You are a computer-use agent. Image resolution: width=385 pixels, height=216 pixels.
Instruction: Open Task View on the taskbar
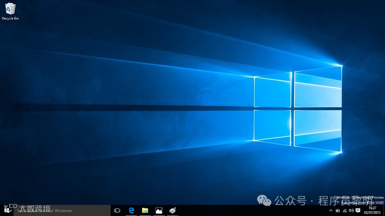pyautogui.click(x=117, y=211)
